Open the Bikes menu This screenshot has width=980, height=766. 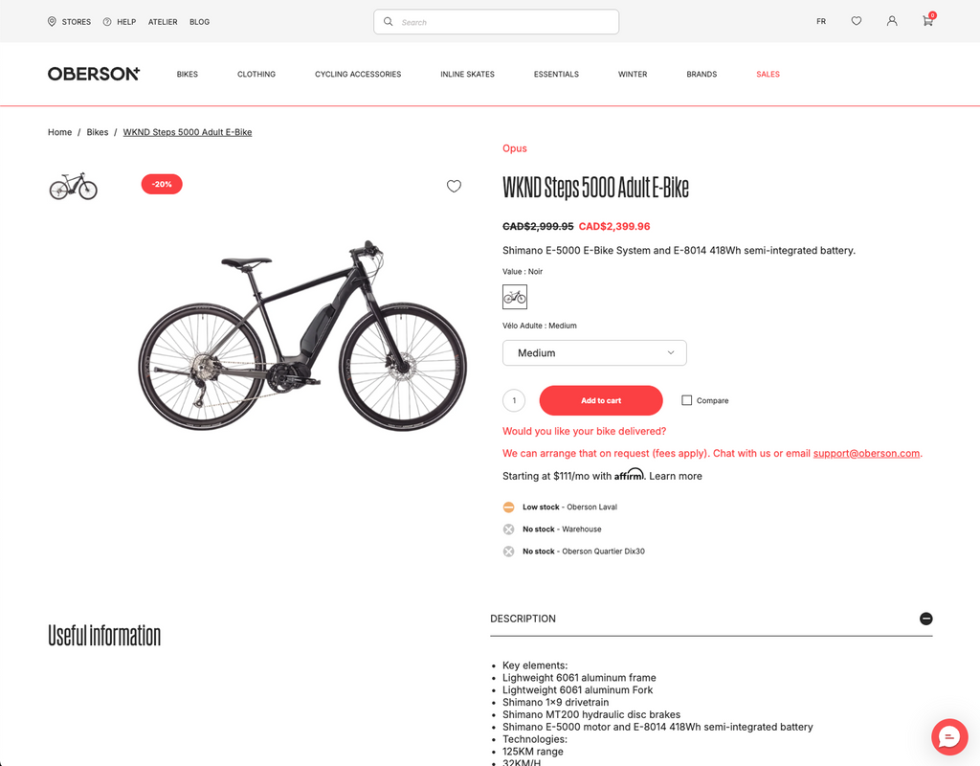[x=188, y=74]
